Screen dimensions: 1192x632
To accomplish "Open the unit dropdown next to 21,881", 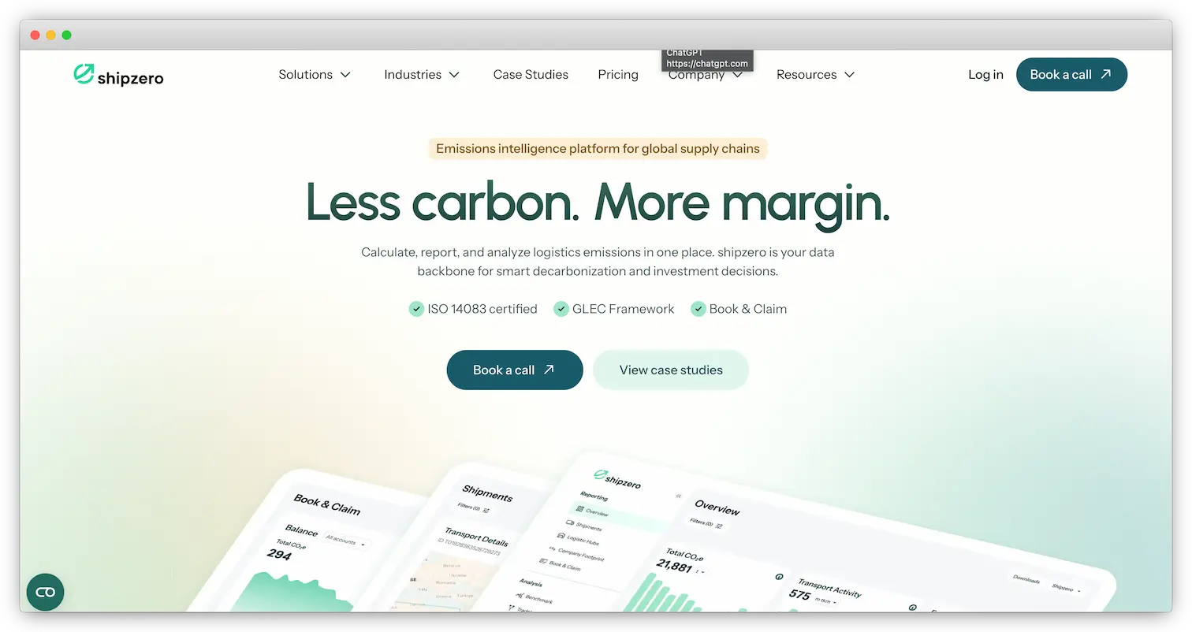I will pyautogui.click(x=700, y=571).
